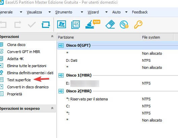This screenshot has height=138, width=178.
Task: Select the E: partition row
Action: [117, 83]
